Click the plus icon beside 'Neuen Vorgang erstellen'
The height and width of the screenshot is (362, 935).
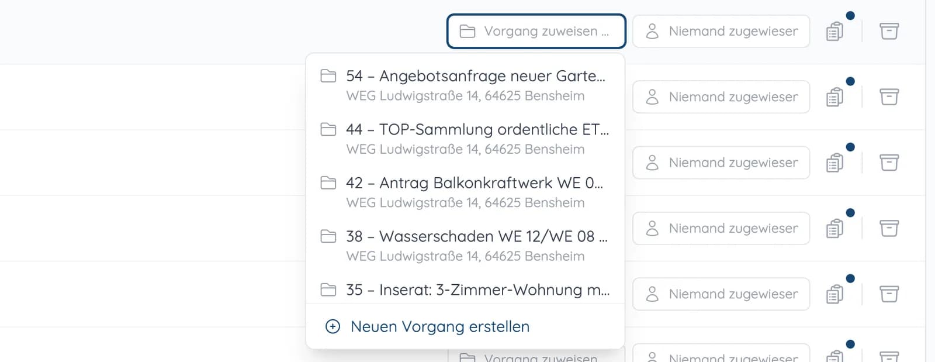click(333, 326)
